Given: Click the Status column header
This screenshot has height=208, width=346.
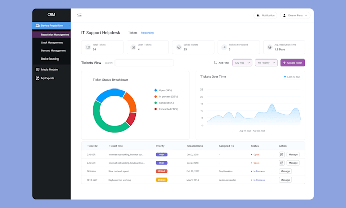Looking at the screenshot, I should click(x=255, y=146).
